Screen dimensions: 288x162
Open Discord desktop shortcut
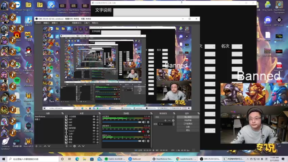(x=267, y=21)
